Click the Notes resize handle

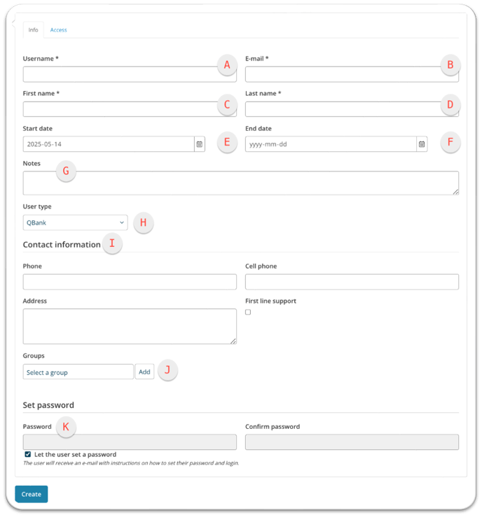455,192
